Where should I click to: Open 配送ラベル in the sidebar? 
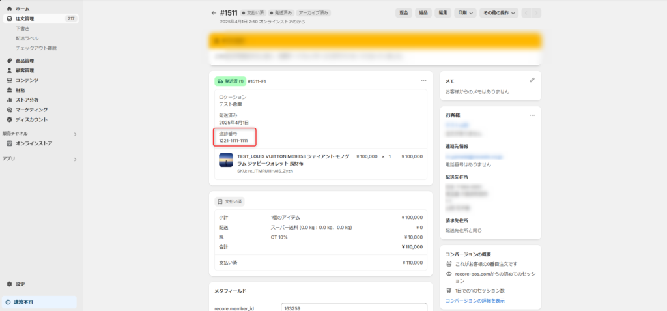pos(27,38)
